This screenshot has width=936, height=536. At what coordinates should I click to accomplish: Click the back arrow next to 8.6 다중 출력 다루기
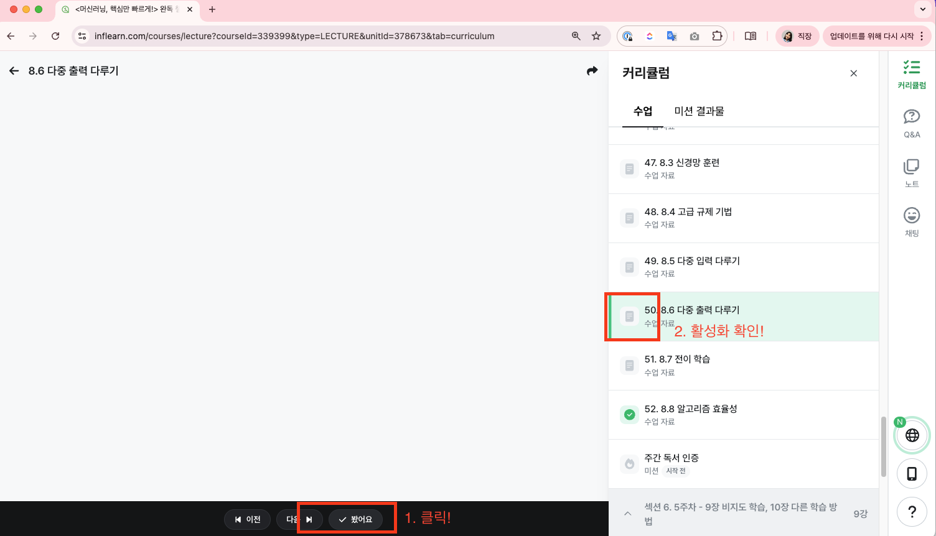pos(14,70)
